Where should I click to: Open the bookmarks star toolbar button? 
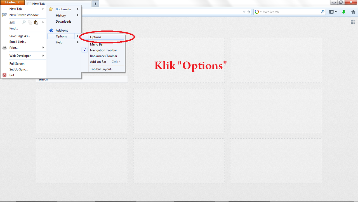pyautogui.click(x=332, y=12)
